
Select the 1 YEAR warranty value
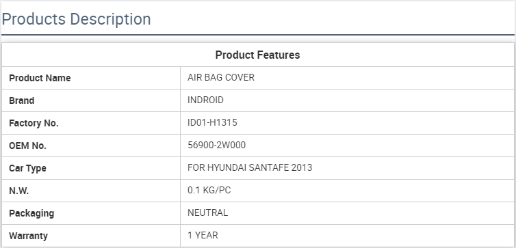[x=203, y=235]
